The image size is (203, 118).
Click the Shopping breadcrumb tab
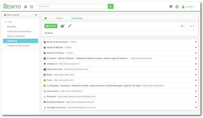coord(77,18)
